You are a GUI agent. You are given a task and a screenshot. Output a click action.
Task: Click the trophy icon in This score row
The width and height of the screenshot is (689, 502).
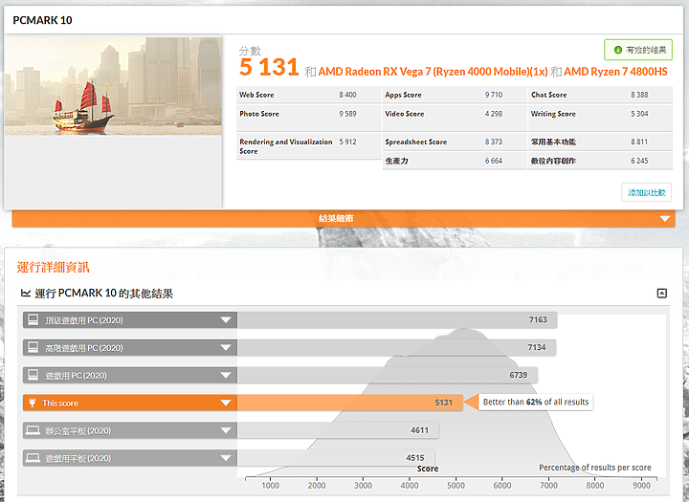pos(33,403)
